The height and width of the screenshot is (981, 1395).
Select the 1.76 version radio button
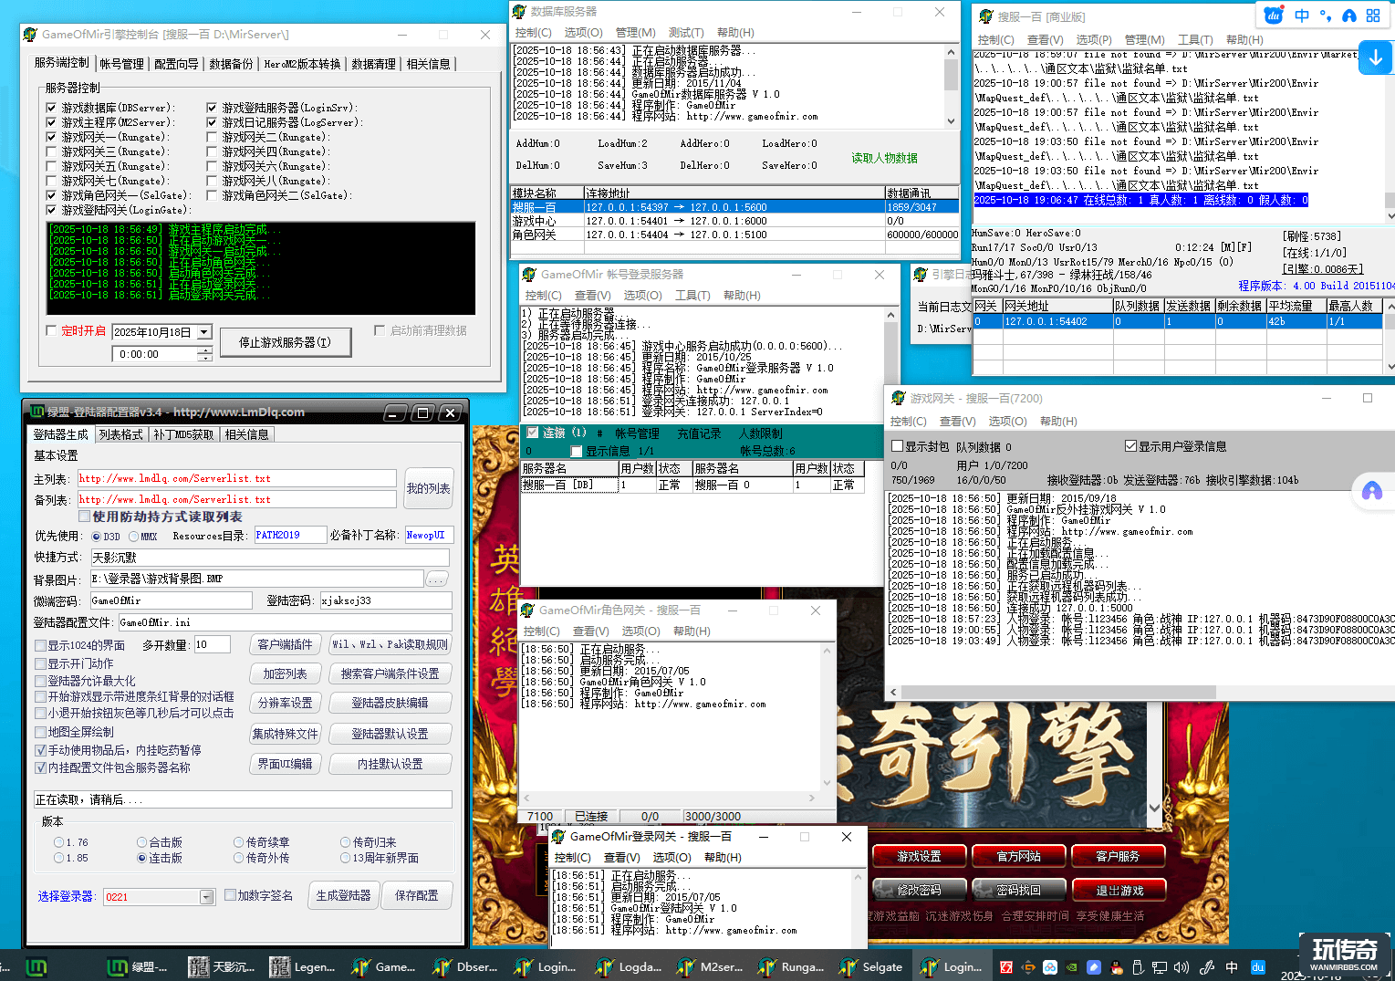[59, 842]
